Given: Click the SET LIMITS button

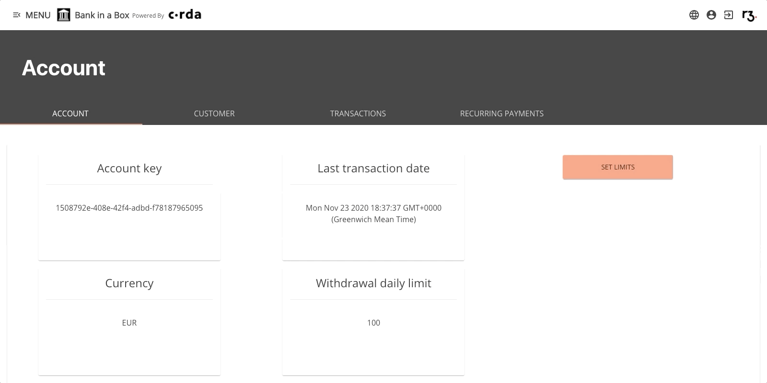Looking at the screenshot, I should click(618, 167).
